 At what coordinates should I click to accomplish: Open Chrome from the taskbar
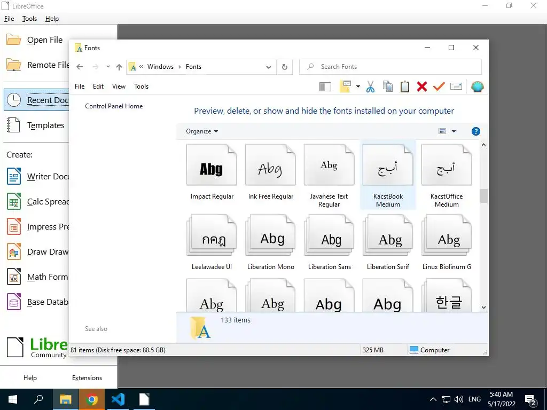pyautogui.click(x=91, y=399)
